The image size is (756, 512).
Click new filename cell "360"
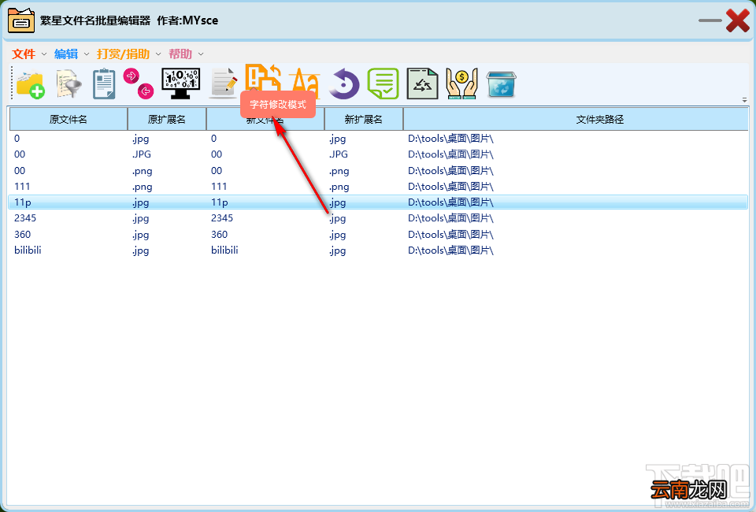(x=220, y=234)
